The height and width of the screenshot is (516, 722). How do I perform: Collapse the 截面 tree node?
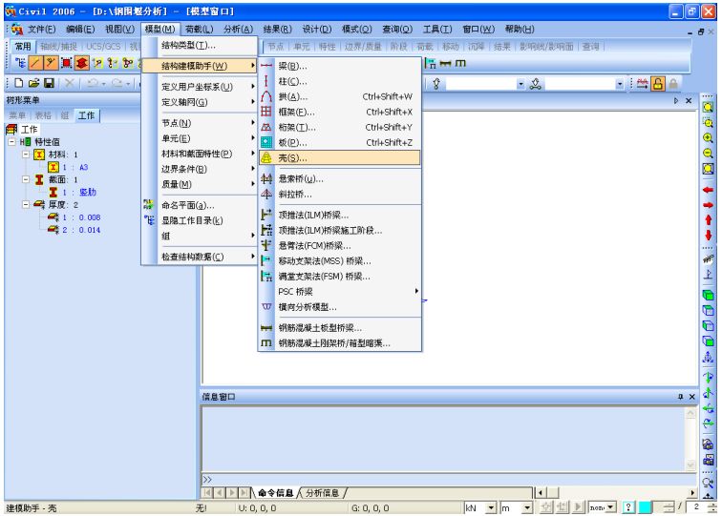coord(26,179)
